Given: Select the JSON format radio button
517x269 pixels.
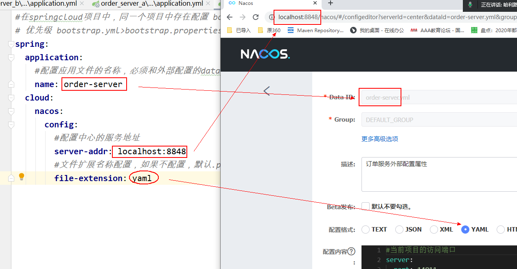Looking at the screenshot, I should pyautogui.click(x=399, y=230).
